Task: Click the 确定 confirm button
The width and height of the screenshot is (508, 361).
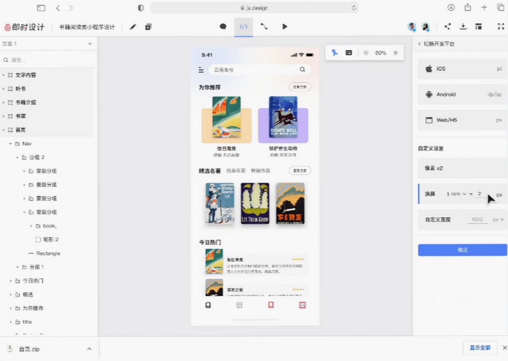Action: coord(462,250)
